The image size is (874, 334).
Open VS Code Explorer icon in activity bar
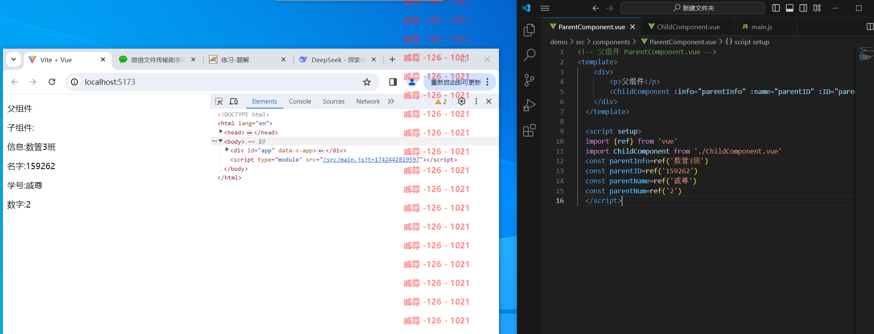(529, 30)
